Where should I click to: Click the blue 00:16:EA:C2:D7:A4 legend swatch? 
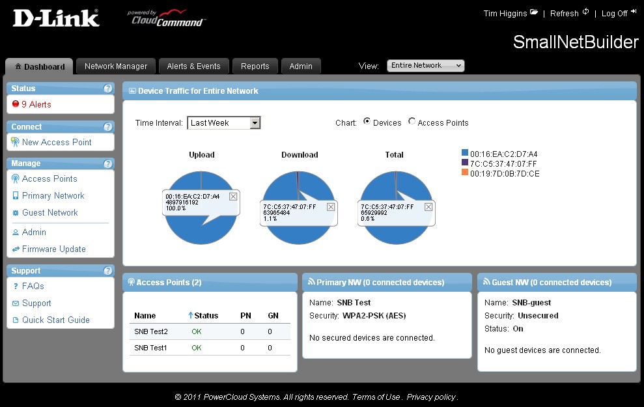[465, 153]
